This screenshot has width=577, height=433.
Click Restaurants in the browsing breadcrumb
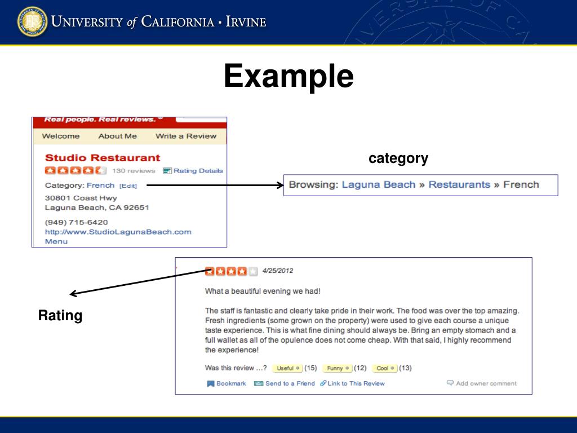459,185
